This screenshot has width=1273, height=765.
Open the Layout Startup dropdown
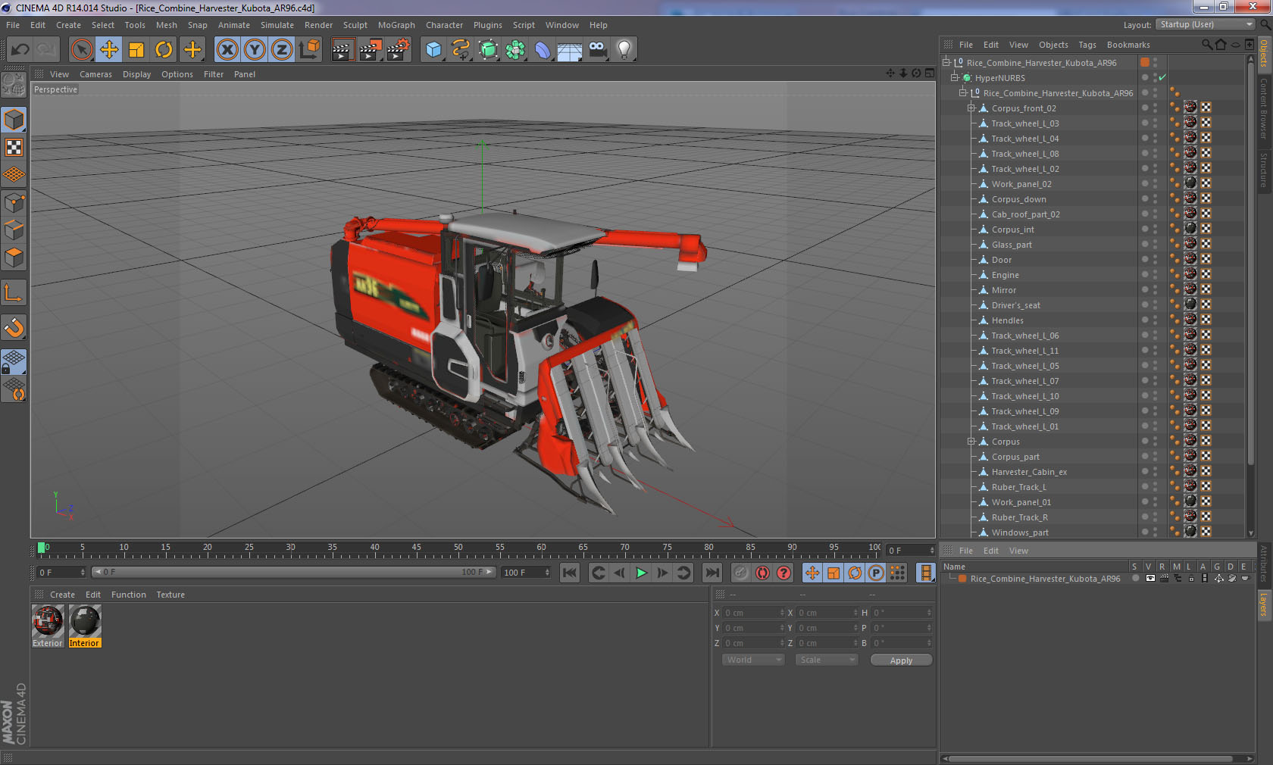click(1206, 25)
